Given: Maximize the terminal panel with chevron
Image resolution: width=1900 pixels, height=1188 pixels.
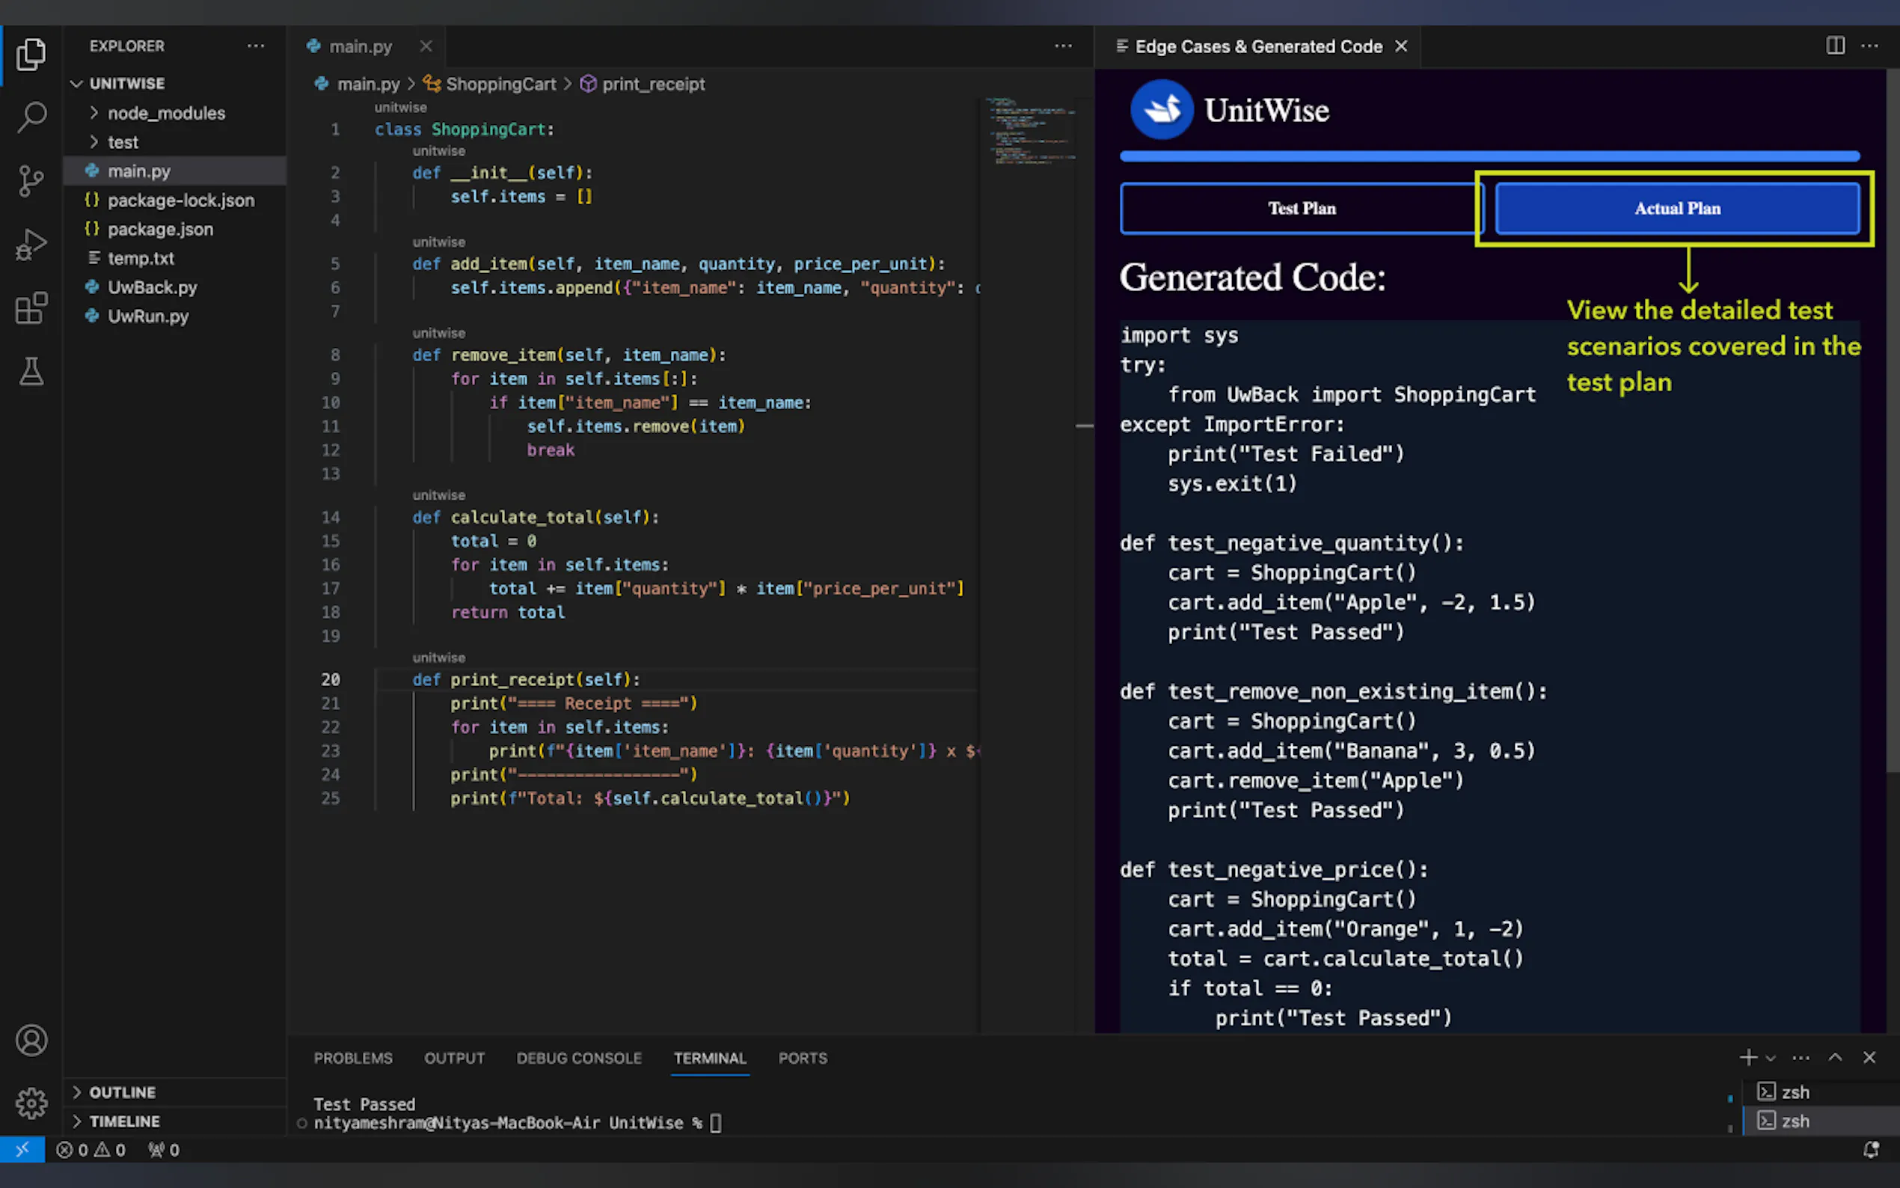Looking at the screenshot, I should click(1835, 1058).
